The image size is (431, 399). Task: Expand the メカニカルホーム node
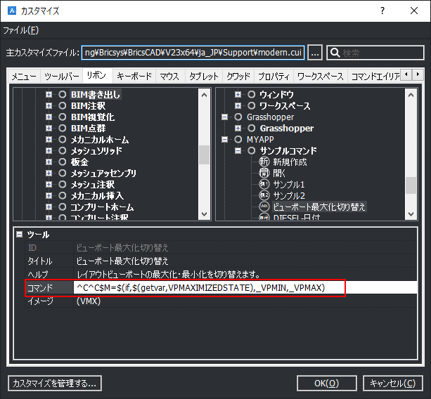point(49,140)
